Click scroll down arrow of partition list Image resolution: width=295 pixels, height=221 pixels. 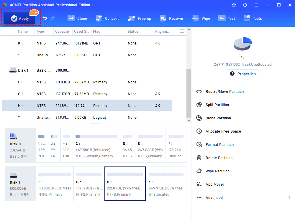pos(189,121)
